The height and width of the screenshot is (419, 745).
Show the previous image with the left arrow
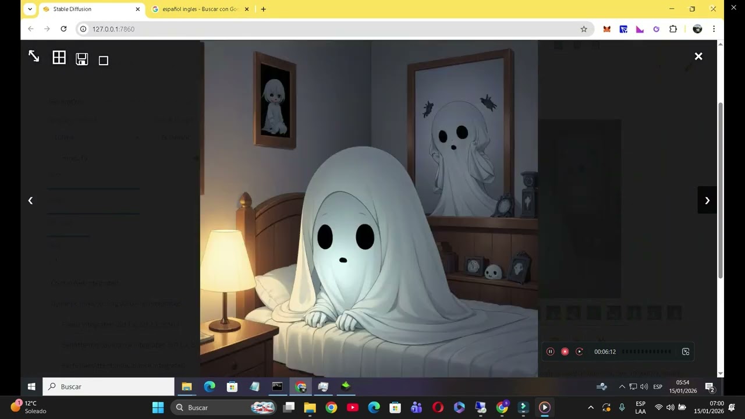click(x=30, y=200)
